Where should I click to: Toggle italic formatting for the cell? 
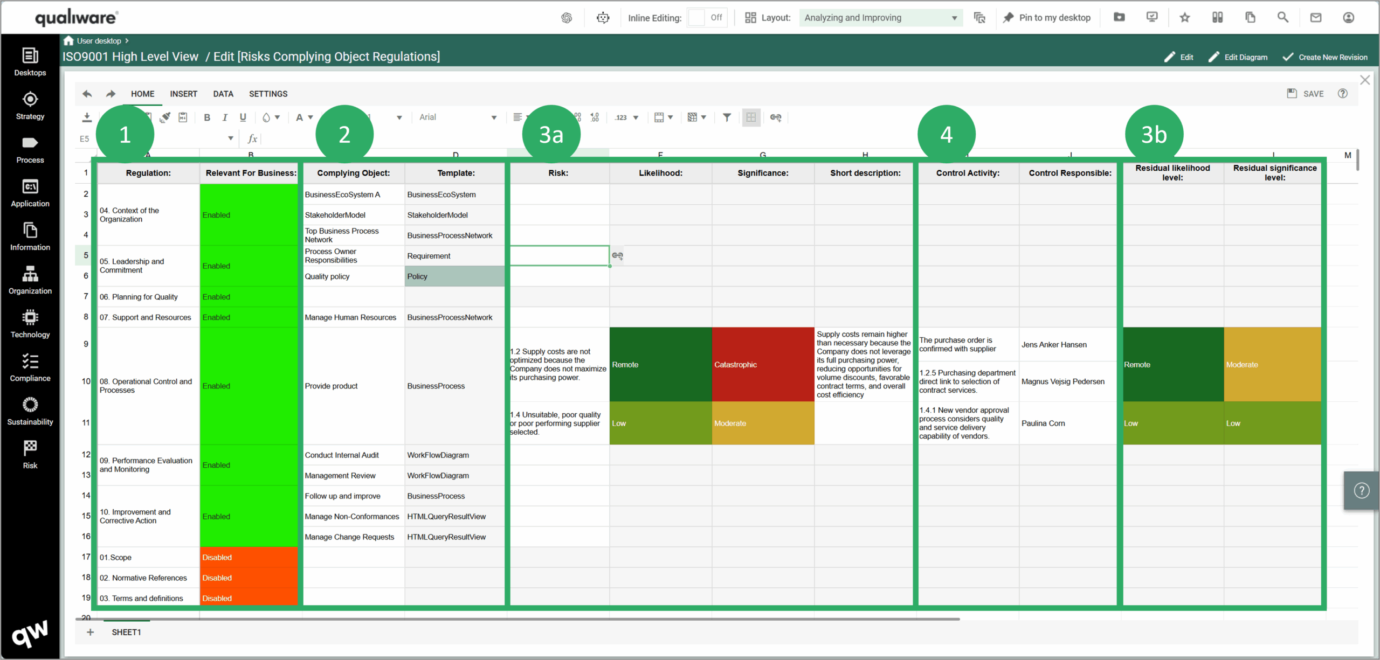(225, 117)
